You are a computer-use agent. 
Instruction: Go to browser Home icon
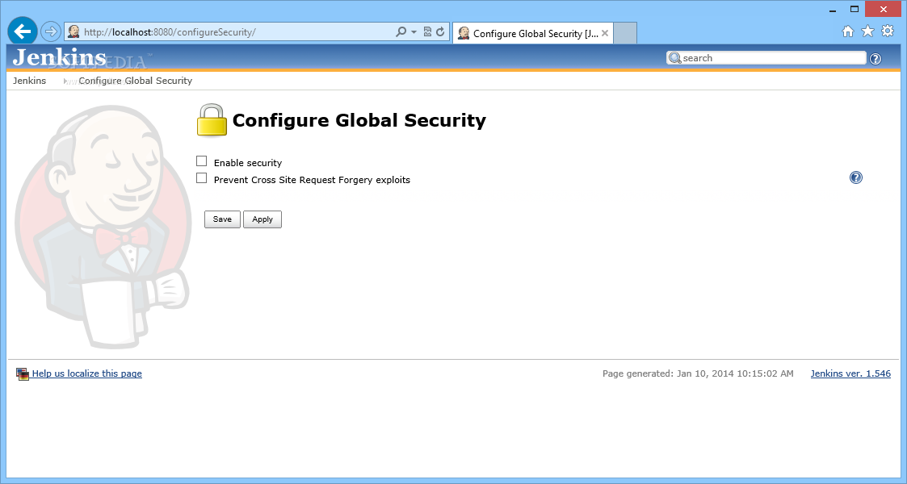[x=848, y=31]
